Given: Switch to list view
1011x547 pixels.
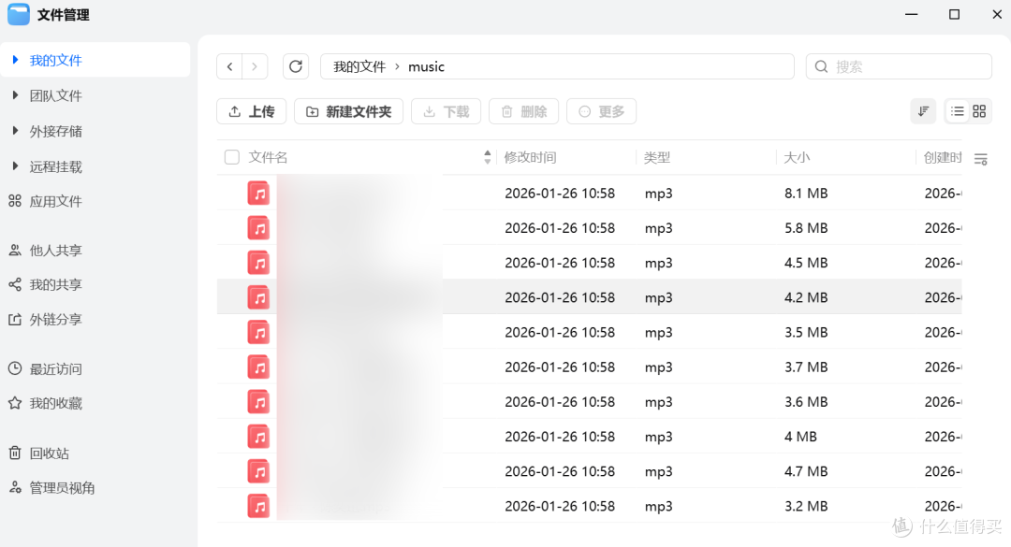Looking at the screenshot, I should [x=958, y=111].
